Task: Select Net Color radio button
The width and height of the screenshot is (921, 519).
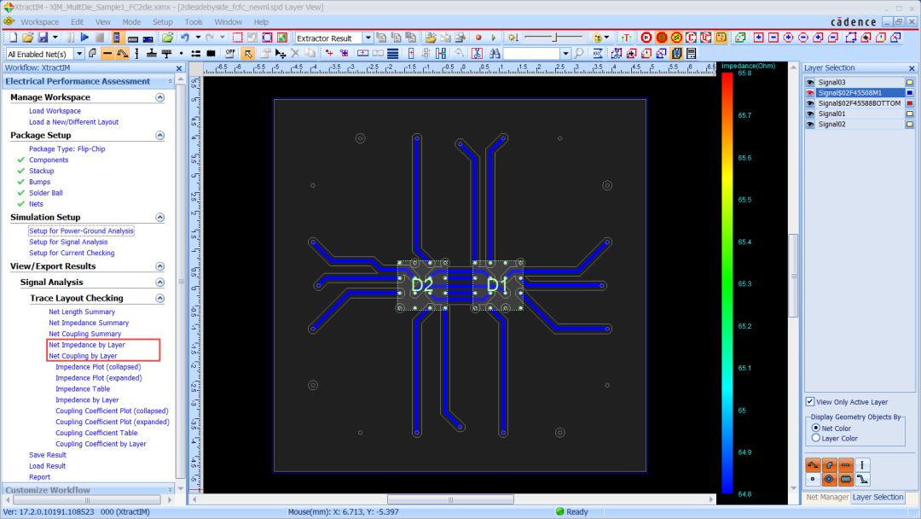Action: [x=816, y=428]
